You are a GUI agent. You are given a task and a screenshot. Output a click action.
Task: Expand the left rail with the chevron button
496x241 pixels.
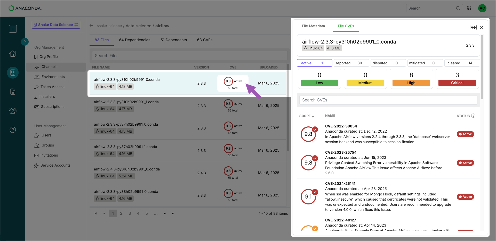25,41
